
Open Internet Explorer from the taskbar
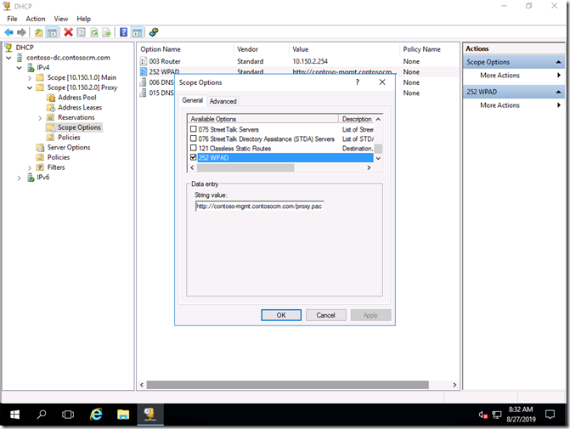96,415
